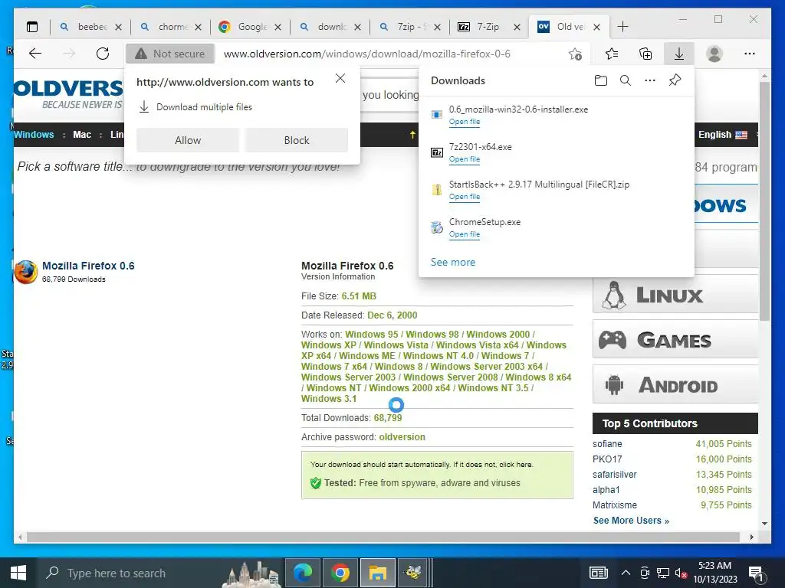Click See more in Downloads
The image size is (785, 588).
coord(453,262)
